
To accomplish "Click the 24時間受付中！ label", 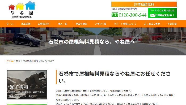I will tap(165, 15).
